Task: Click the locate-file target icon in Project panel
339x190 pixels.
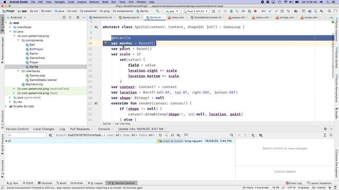Action: 64,17
